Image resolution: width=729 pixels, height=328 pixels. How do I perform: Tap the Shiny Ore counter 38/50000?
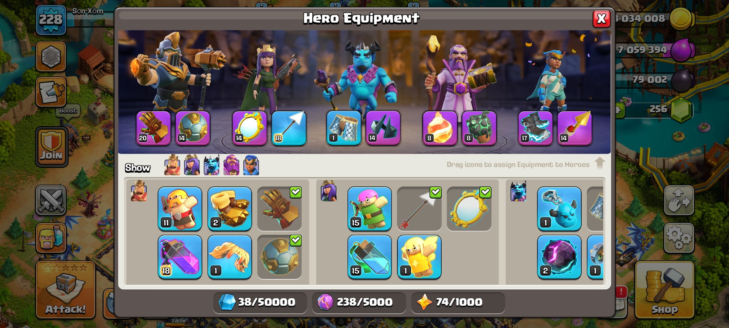(x=260, y=302)
